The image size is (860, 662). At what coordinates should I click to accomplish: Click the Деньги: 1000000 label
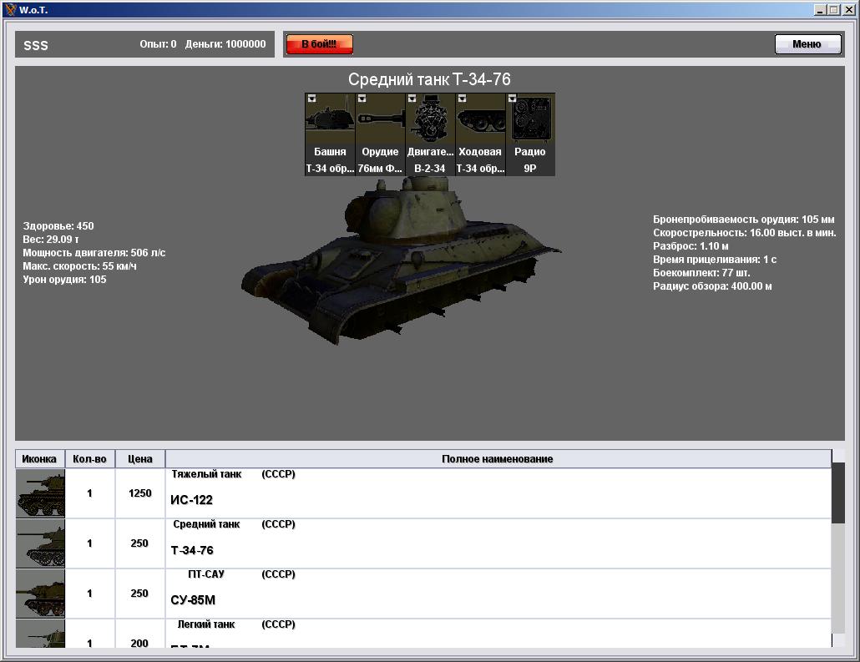pos(225,44)
